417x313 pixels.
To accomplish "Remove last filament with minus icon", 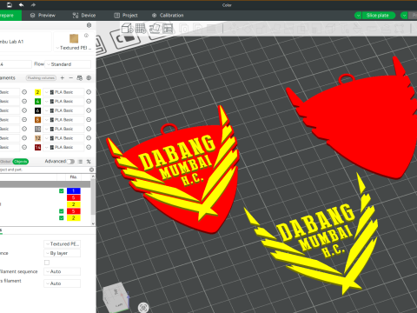I will pyautogui.click(x=71, y=77).
